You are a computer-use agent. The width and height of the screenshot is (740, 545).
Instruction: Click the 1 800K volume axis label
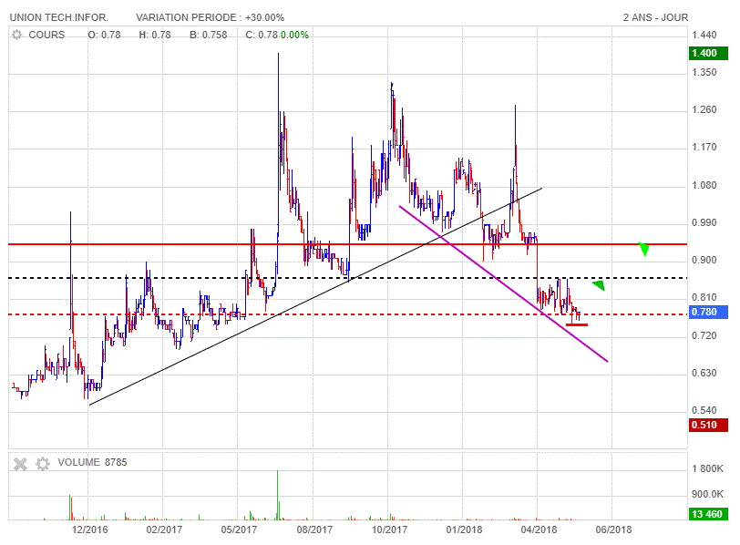707,468
